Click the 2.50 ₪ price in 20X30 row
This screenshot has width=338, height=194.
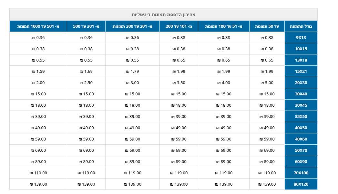86,83
